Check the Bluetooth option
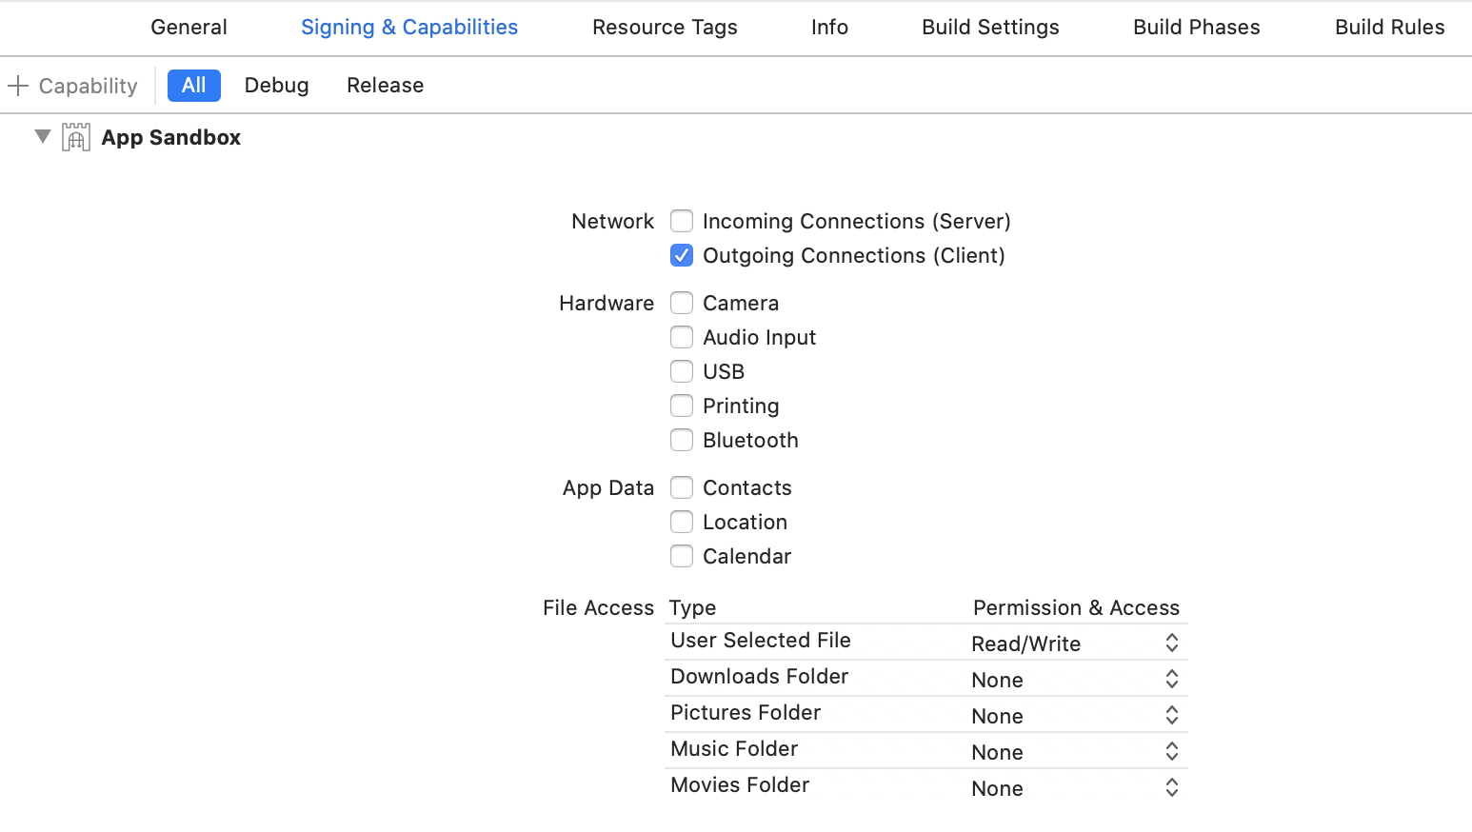The width and height of the screenshot is (1472, 832). (682, 440)
